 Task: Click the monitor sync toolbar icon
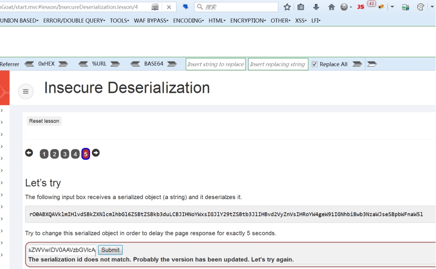[x=405, y=7]
